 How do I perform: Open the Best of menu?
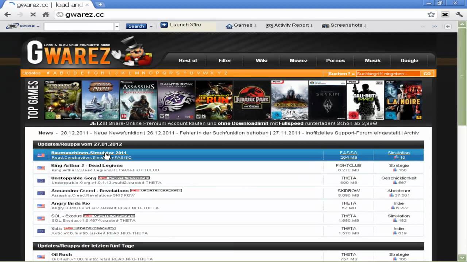pos(188,60)
